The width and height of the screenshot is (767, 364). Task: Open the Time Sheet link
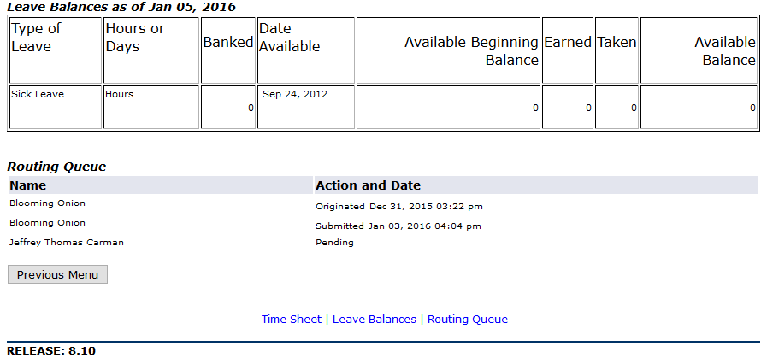(x=292, y=319)
